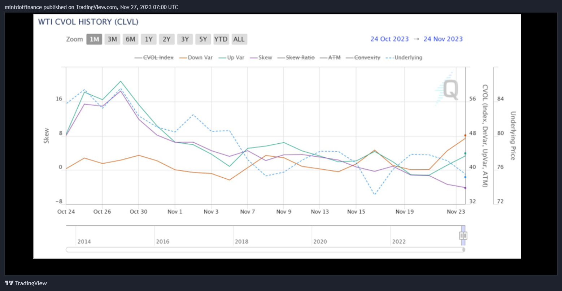Show ALL history with zoom button
Viewport: 562px width, 291px height.
tap(239, 39)
